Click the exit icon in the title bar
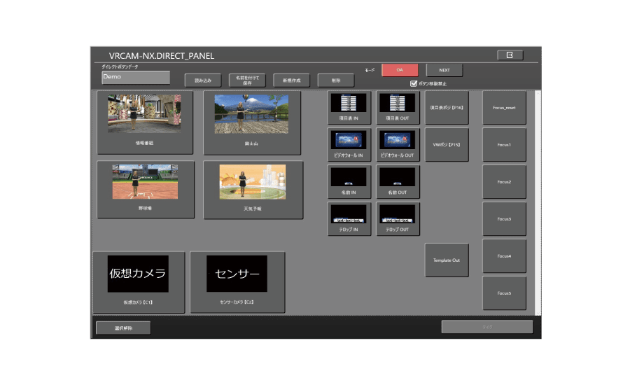630x385 pixels. pyautogui.click(x=510, y=55)
